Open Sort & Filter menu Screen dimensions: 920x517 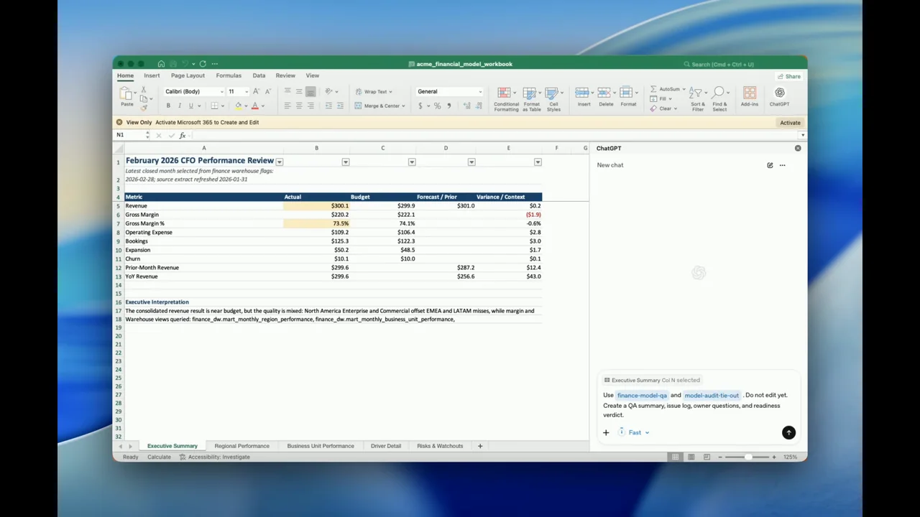click(x=697, y=98)
